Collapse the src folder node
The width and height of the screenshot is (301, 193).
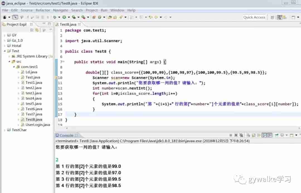click(9, 62)
